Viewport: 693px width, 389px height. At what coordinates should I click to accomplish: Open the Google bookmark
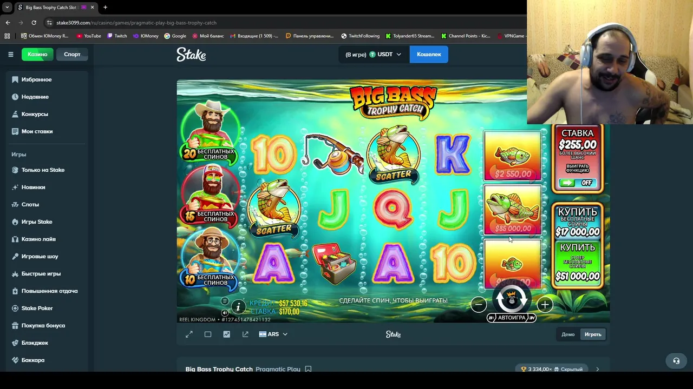175,36
